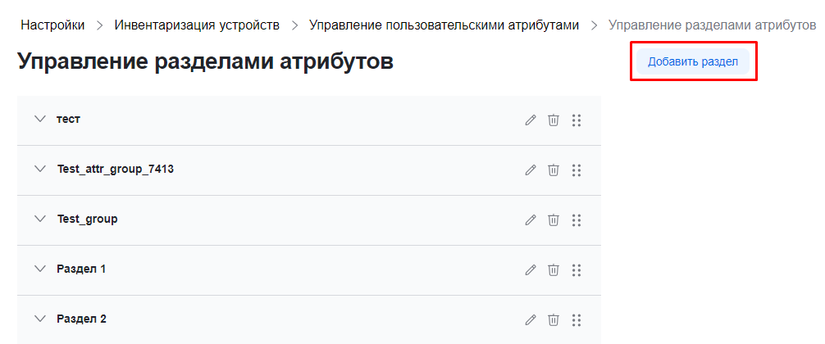Expand the 'Раздел 1' section chevron
Viewport: 825px width, 344px height.
pos(40,269)
